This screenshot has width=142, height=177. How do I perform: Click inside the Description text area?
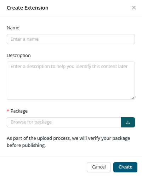tap(71, 81)
